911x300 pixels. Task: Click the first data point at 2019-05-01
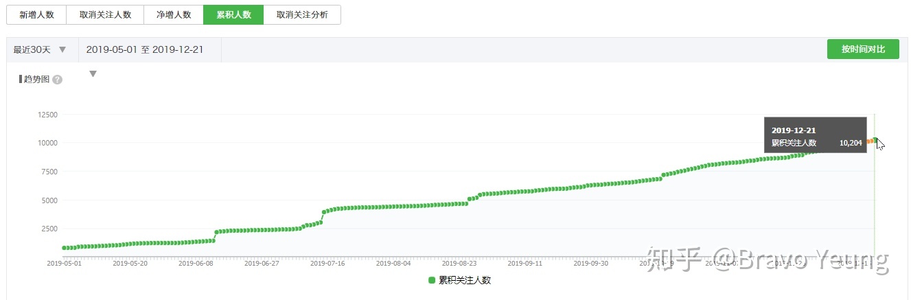coord(64,248)
